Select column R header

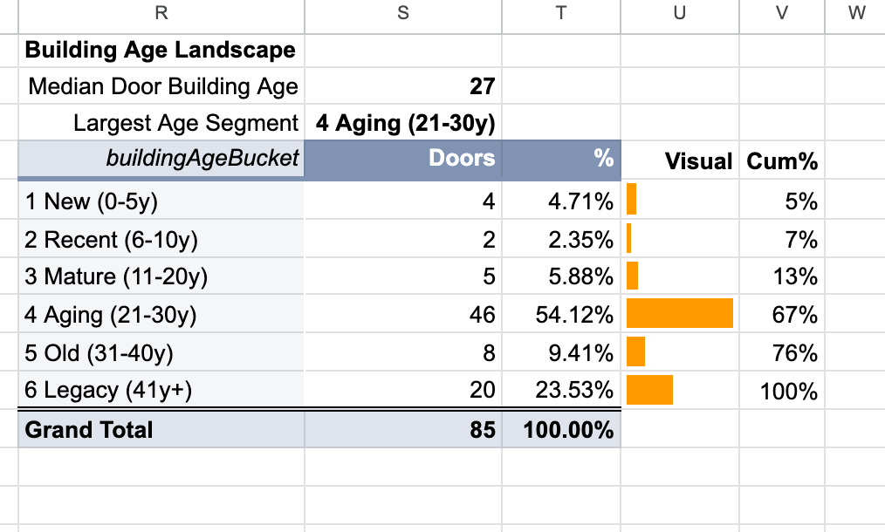161,14
